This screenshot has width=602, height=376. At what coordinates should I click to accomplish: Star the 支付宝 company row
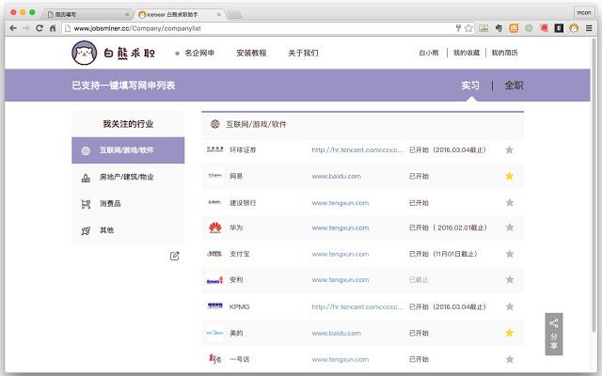510,254
